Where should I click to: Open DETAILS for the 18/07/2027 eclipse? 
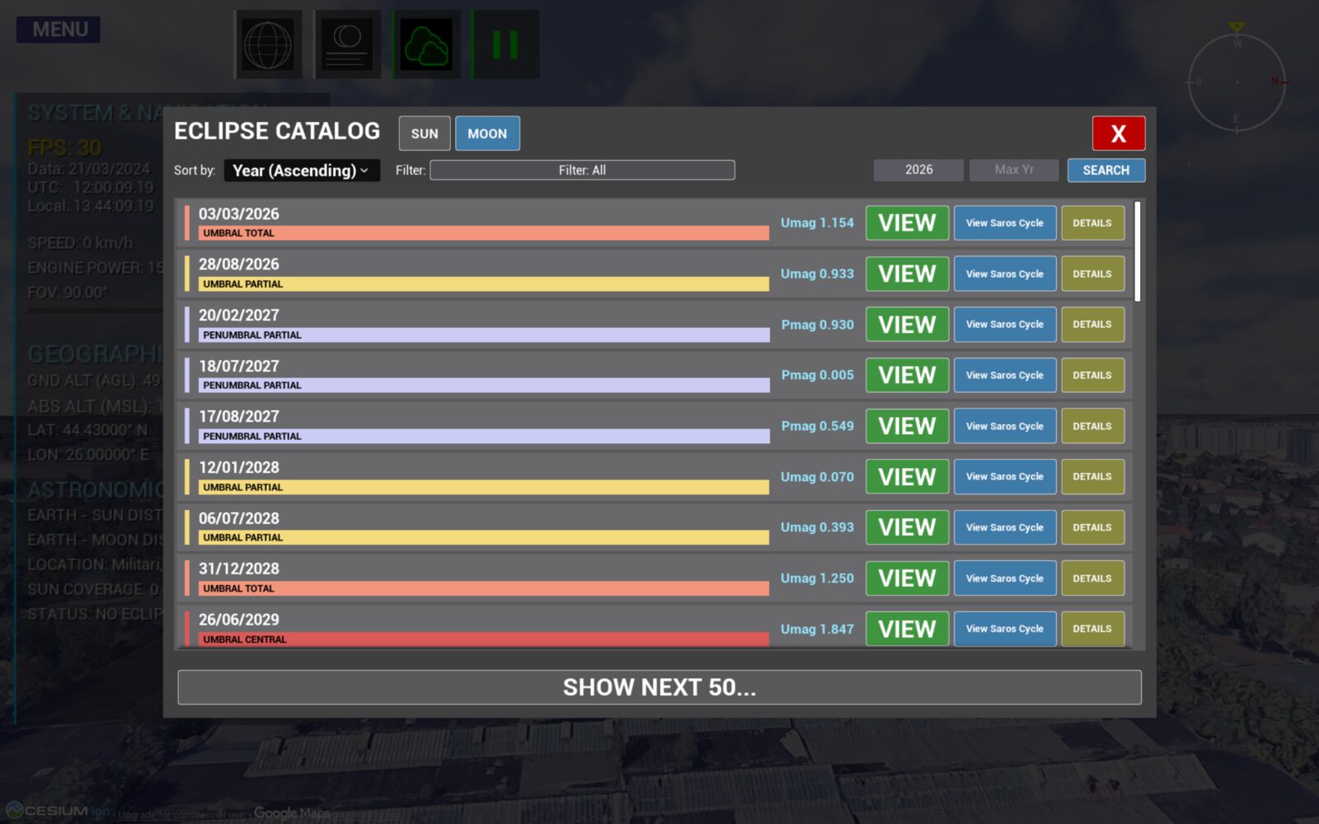tap(1092, 375)
